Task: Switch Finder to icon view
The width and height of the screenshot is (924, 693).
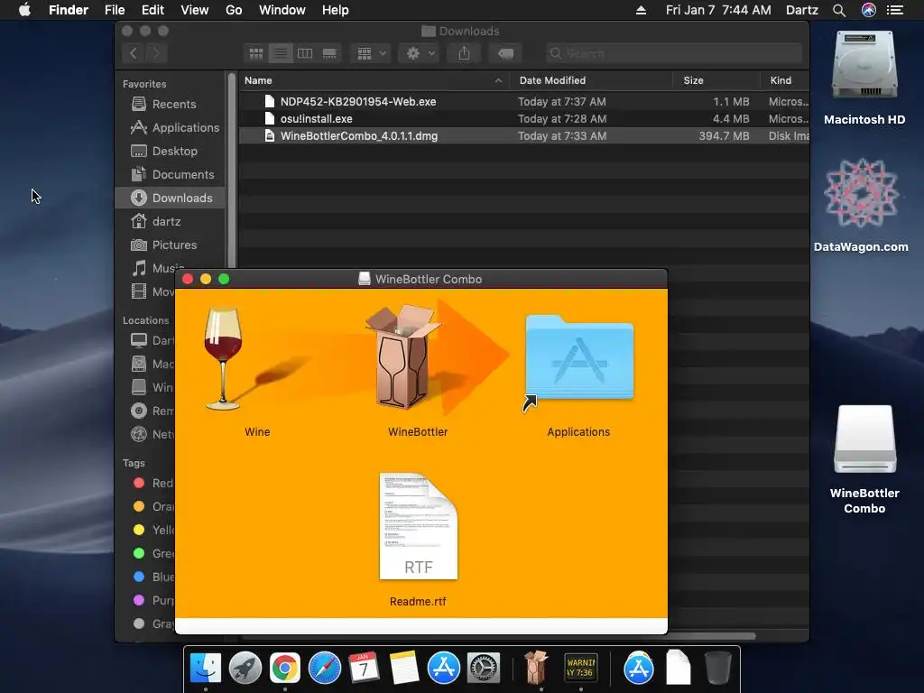Action: (x=256, y=53)
